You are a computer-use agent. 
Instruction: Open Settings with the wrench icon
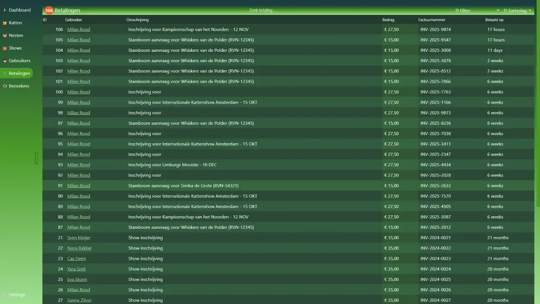pyautogui.click(x=5, y=295)
